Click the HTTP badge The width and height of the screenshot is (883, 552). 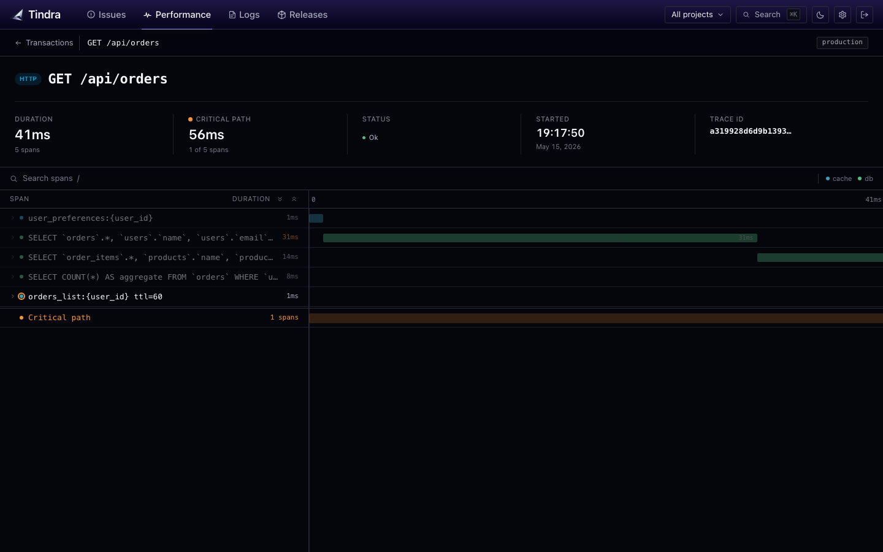28,79
